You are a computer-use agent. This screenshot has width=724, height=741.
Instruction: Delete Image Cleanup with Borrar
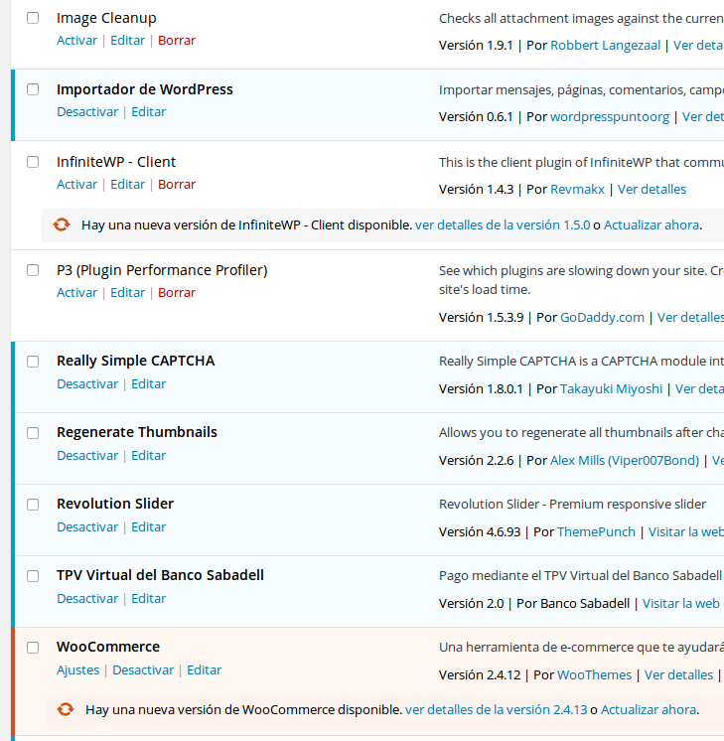pos(177,40)
